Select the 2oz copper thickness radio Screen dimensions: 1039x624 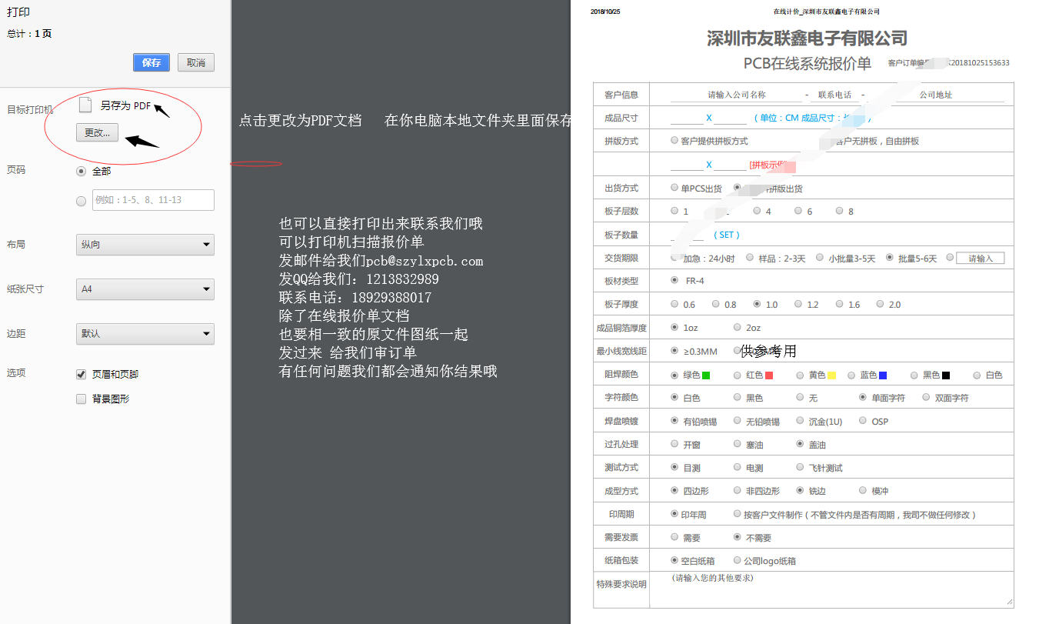click(x=738, y=327)
